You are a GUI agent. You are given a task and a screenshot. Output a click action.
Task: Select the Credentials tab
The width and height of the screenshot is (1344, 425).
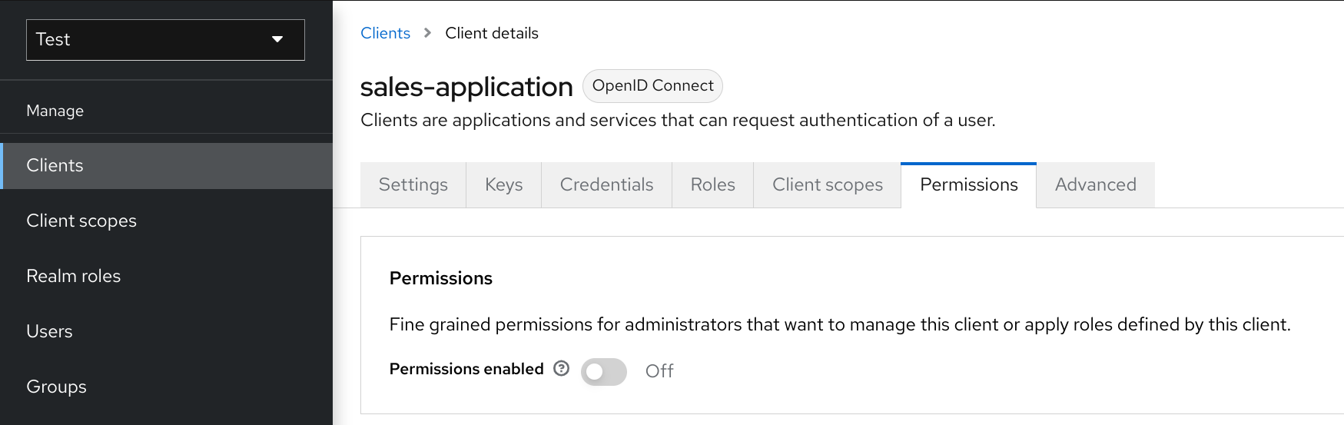click(606, 185)
